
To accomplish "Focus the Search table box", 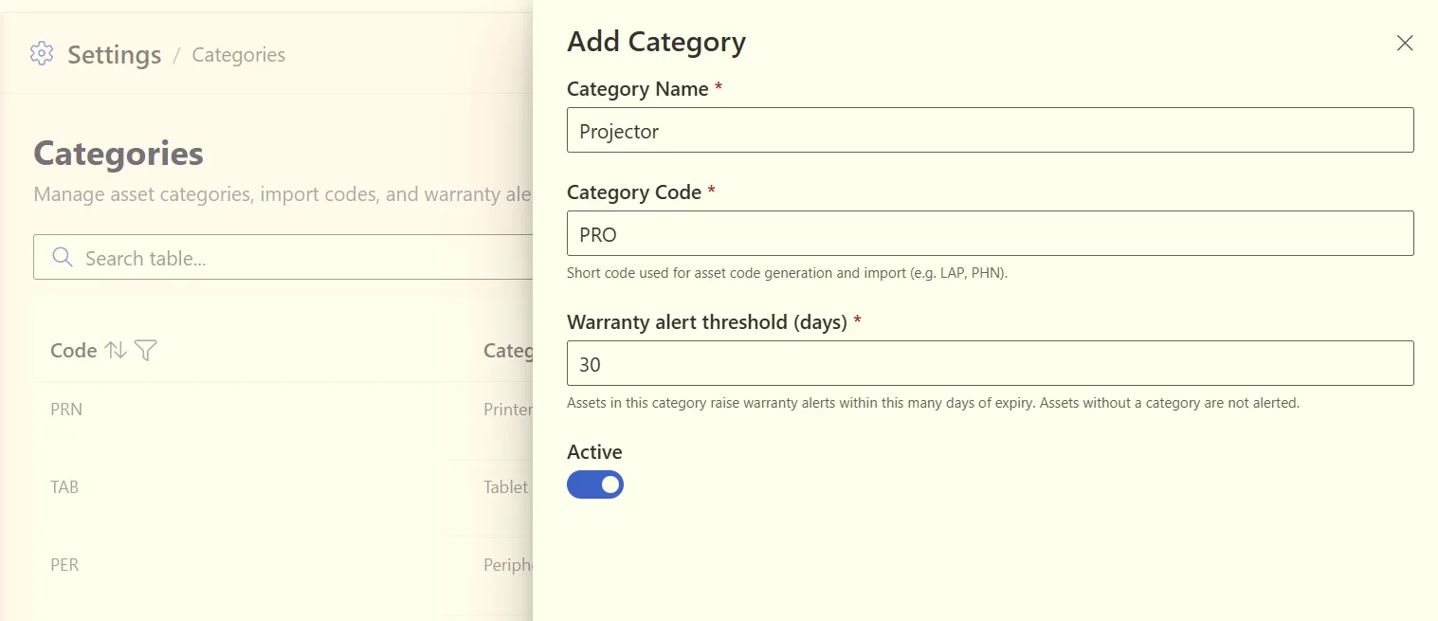I will tap(284, 257).
